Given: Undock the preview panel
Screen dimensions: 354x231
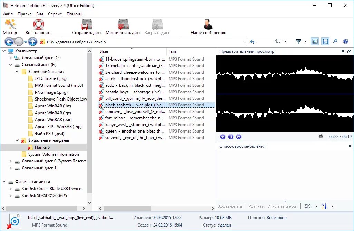Looking at the screenshot, I should [349, 51].
